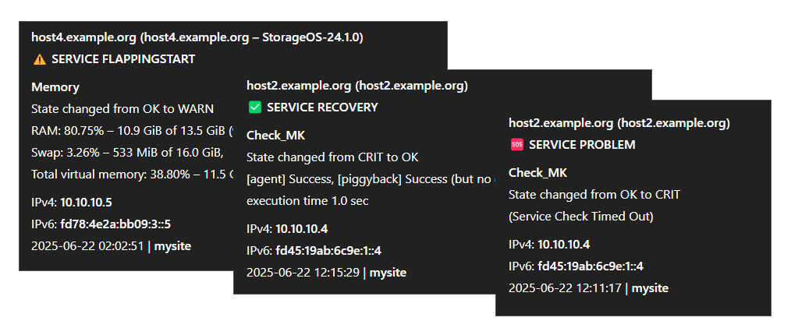791x335 pixels.
Task: Click the Memory service name
Action: click(x=55, y=87)
